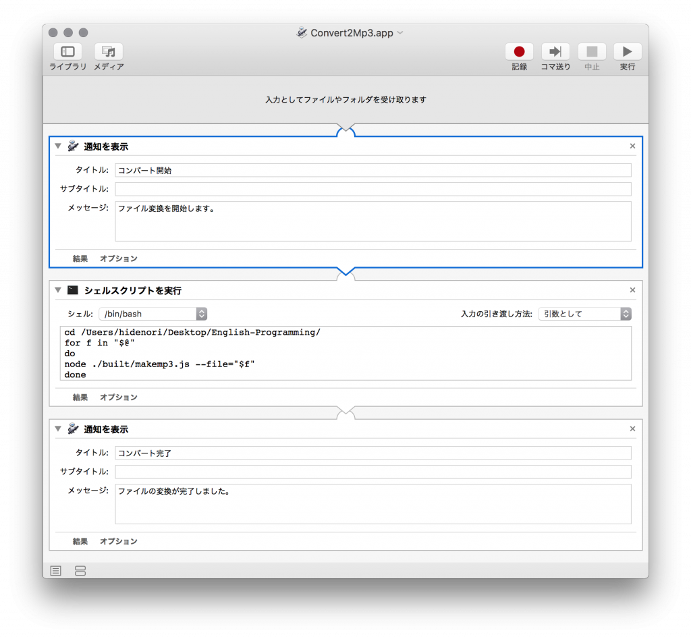The width and height of the screenshot is (691, 639).
Task: Toggle the ライブラリ library sidebar
Action: click(x=67, y=51)
